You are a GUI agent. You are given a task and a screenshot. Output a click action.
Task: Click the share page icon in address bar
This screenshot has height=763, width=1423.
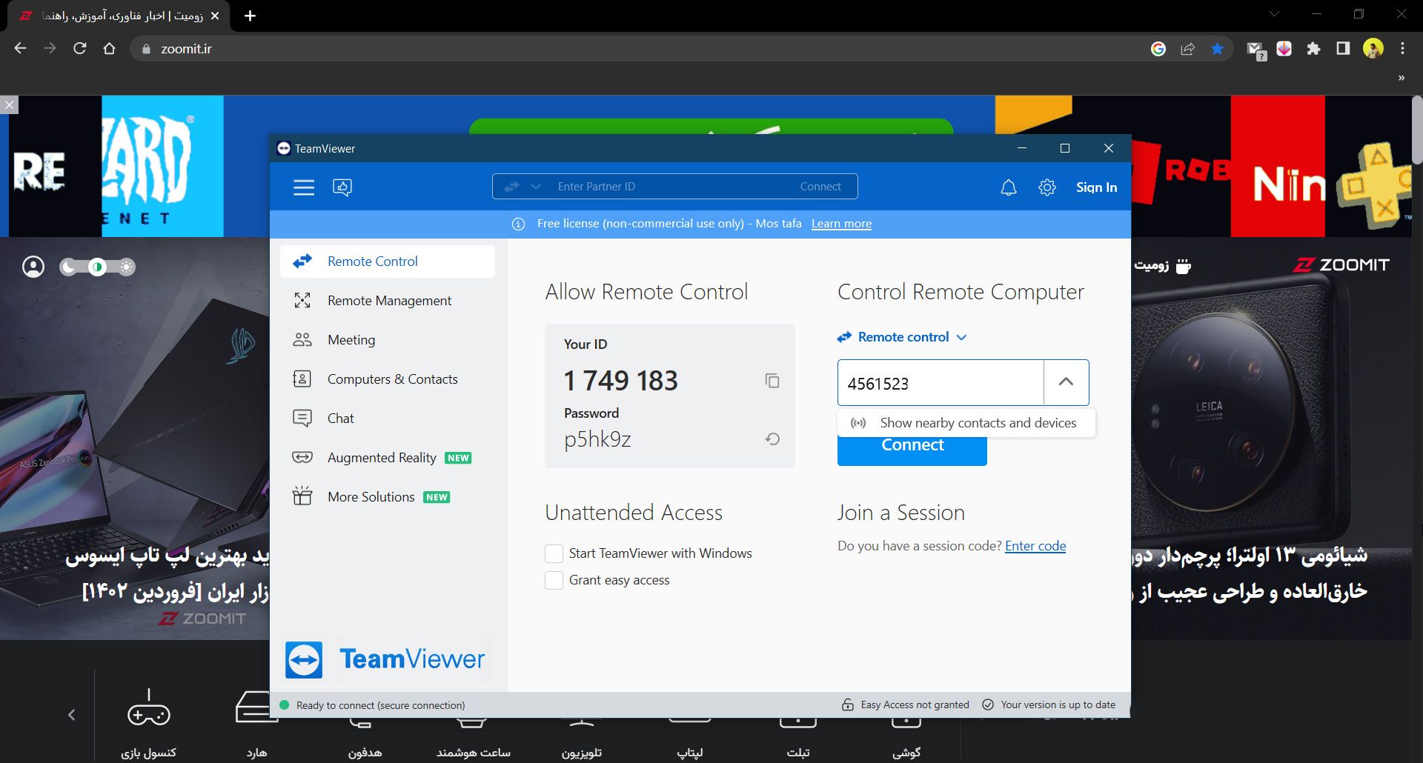(1187, 49)
